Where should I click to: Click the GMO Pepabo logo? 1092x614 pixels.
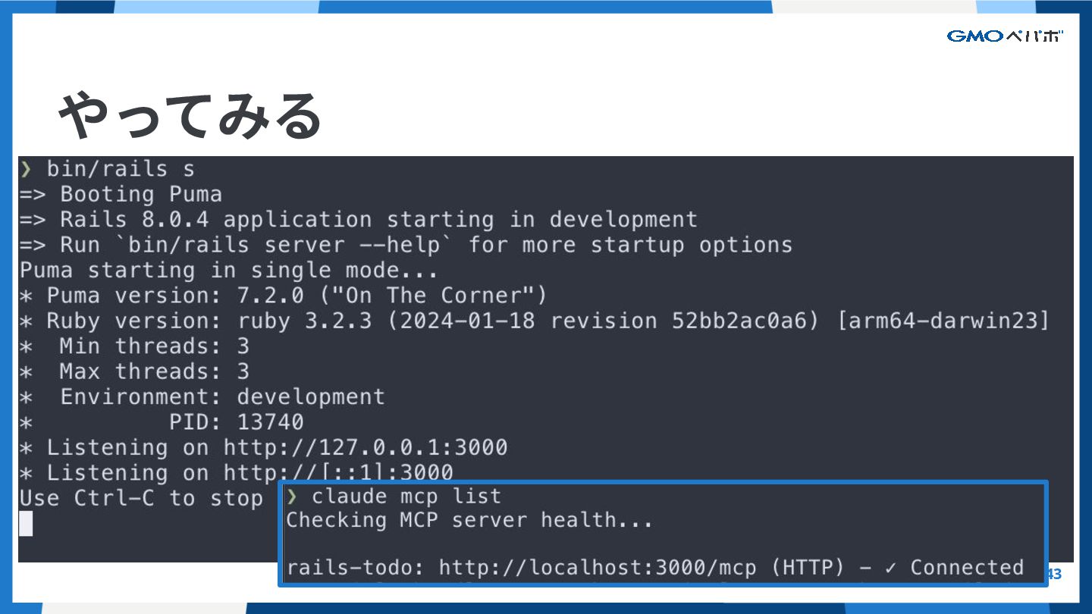[x=1004, y=36]
